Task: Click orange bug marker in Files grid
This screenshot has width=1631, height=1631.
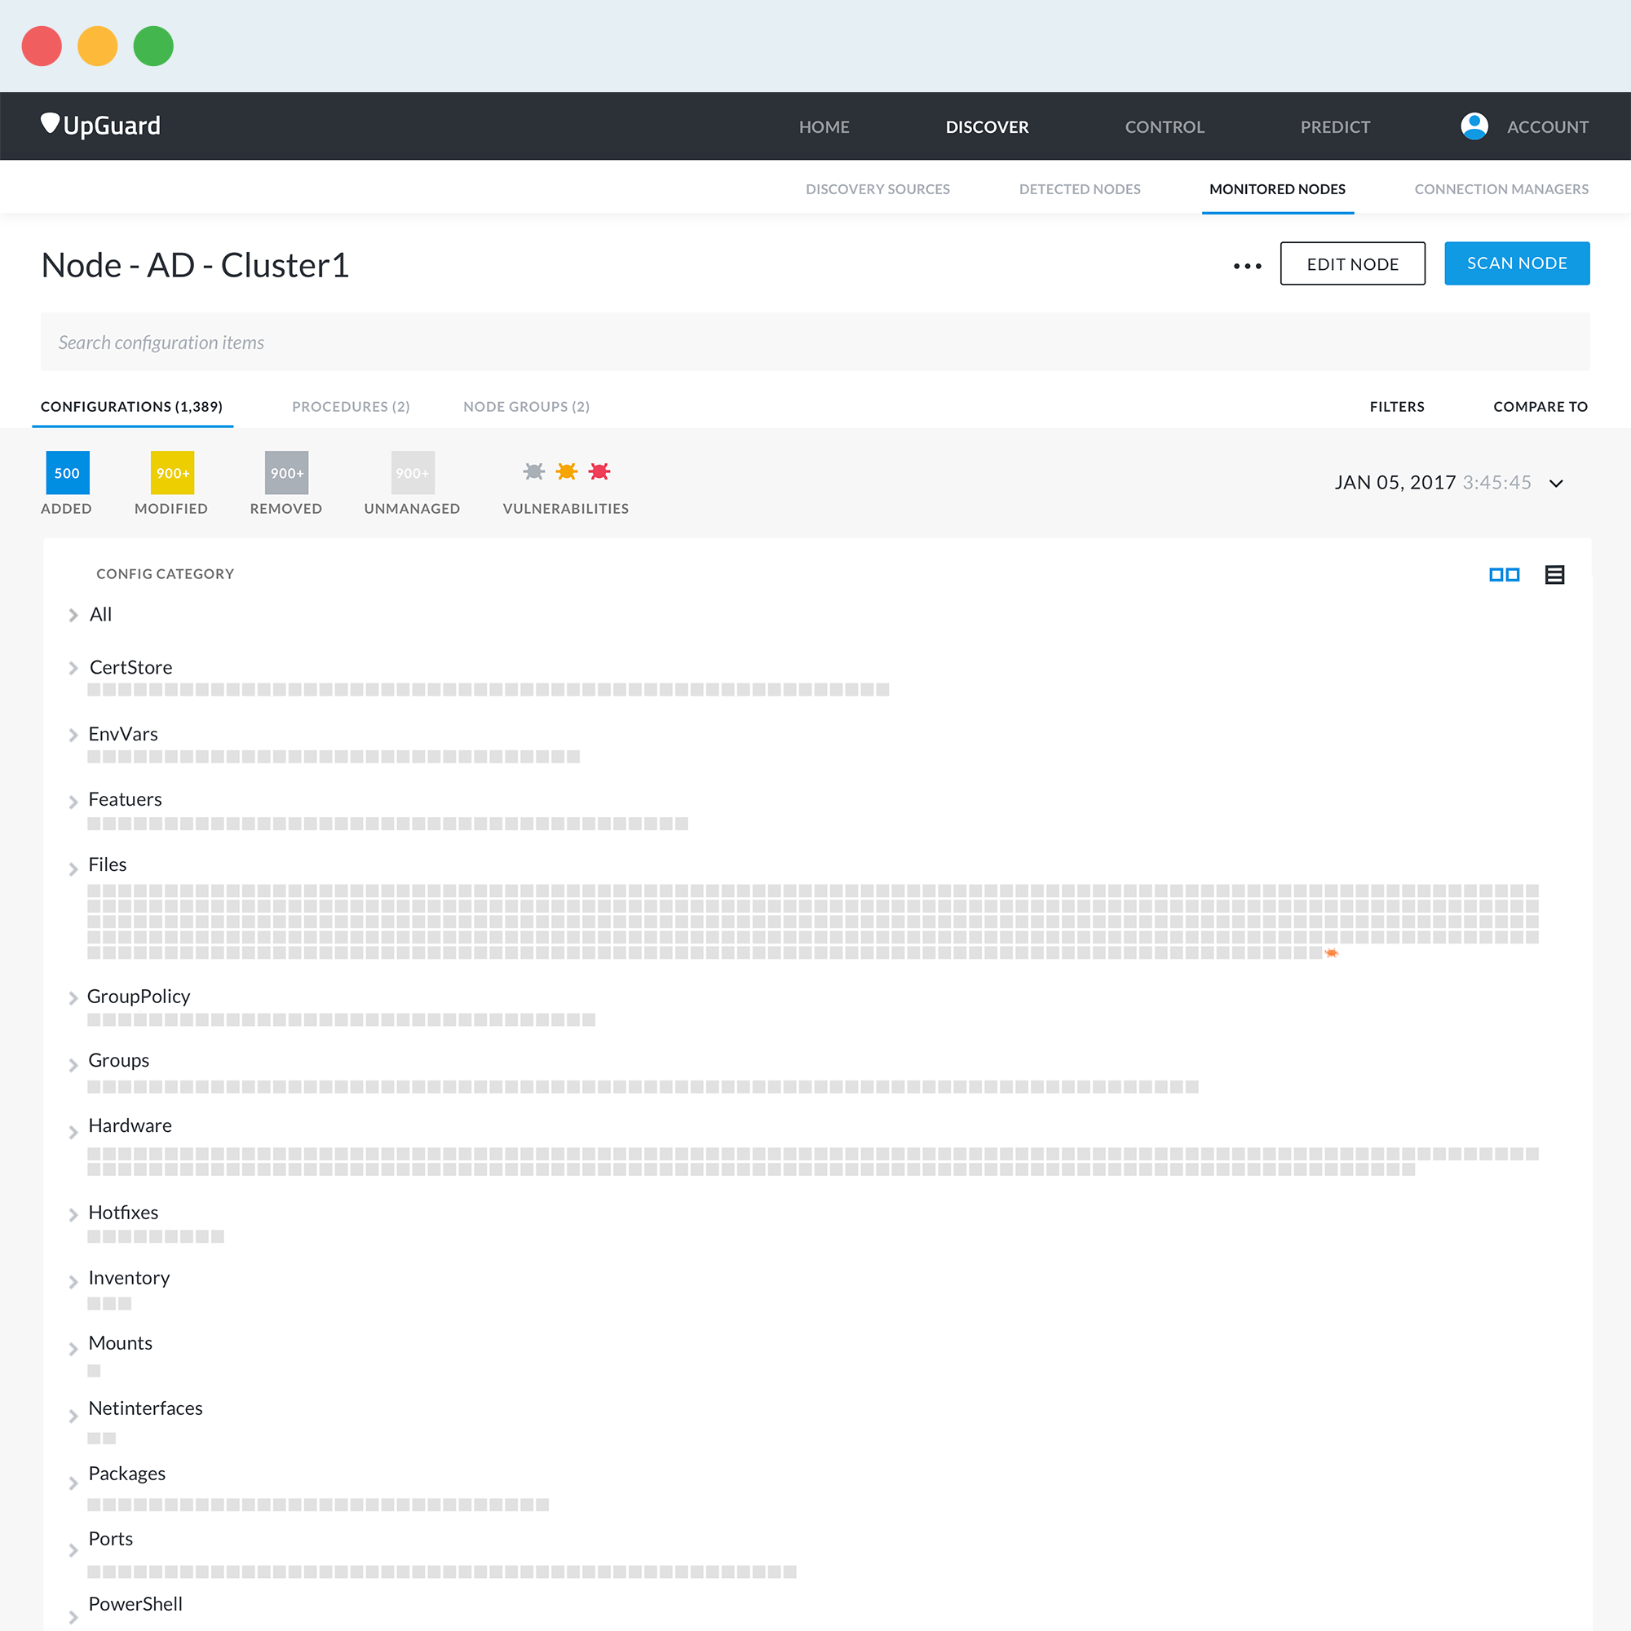Action: point(1332,953)
